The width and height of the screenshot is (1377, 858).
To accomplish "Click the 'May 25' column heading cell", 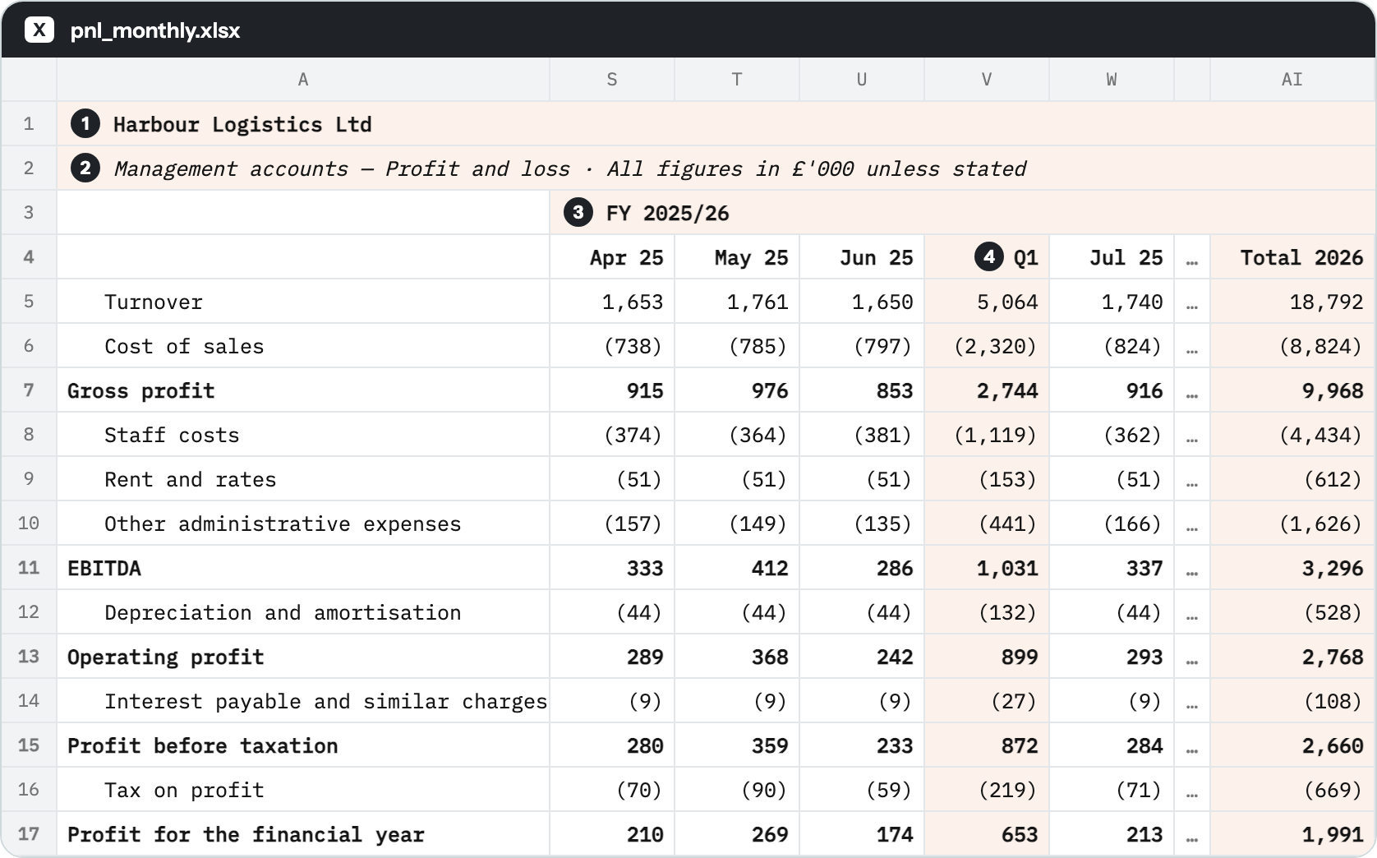I will [737, 257].
